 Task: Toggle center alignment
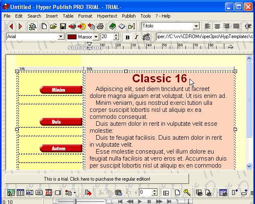coord(217,26)
